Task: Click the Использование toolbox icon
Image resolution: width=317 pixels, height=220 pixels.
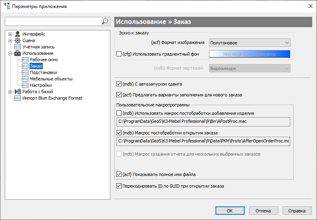Action: 18,53
